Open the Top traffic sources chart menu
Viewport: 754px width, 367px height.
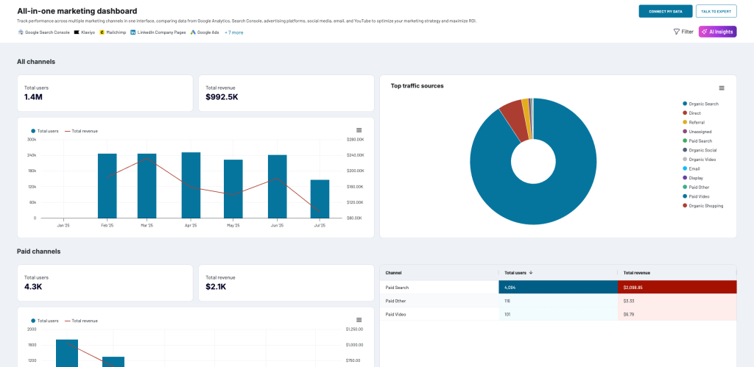point(721,88)
